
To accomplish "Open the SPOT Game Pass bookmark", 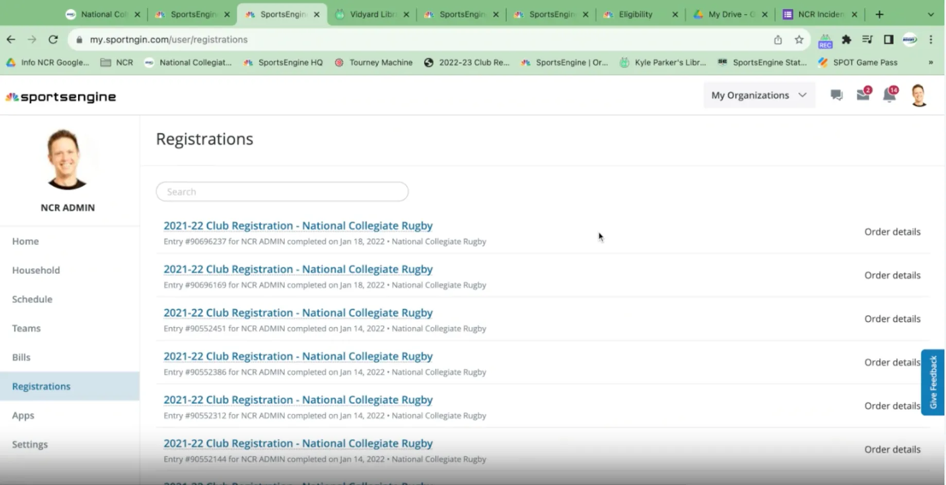I will [x=858, y=62].
